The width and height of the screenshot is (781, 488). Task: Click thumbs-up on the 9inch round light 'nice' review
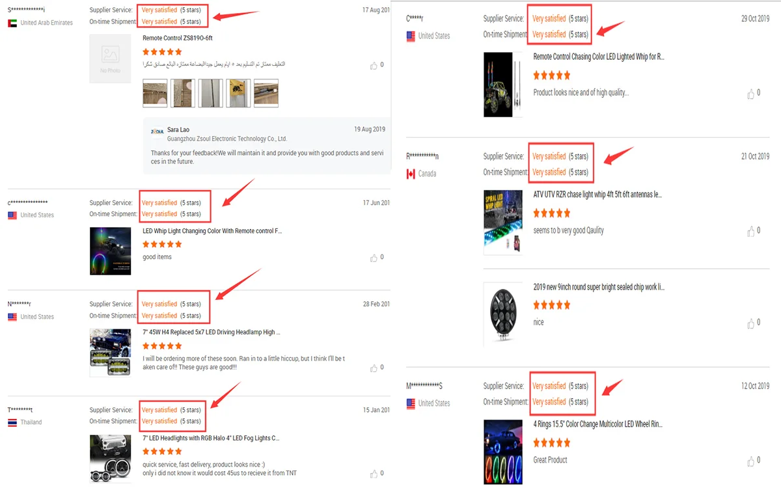pos(751,323)
